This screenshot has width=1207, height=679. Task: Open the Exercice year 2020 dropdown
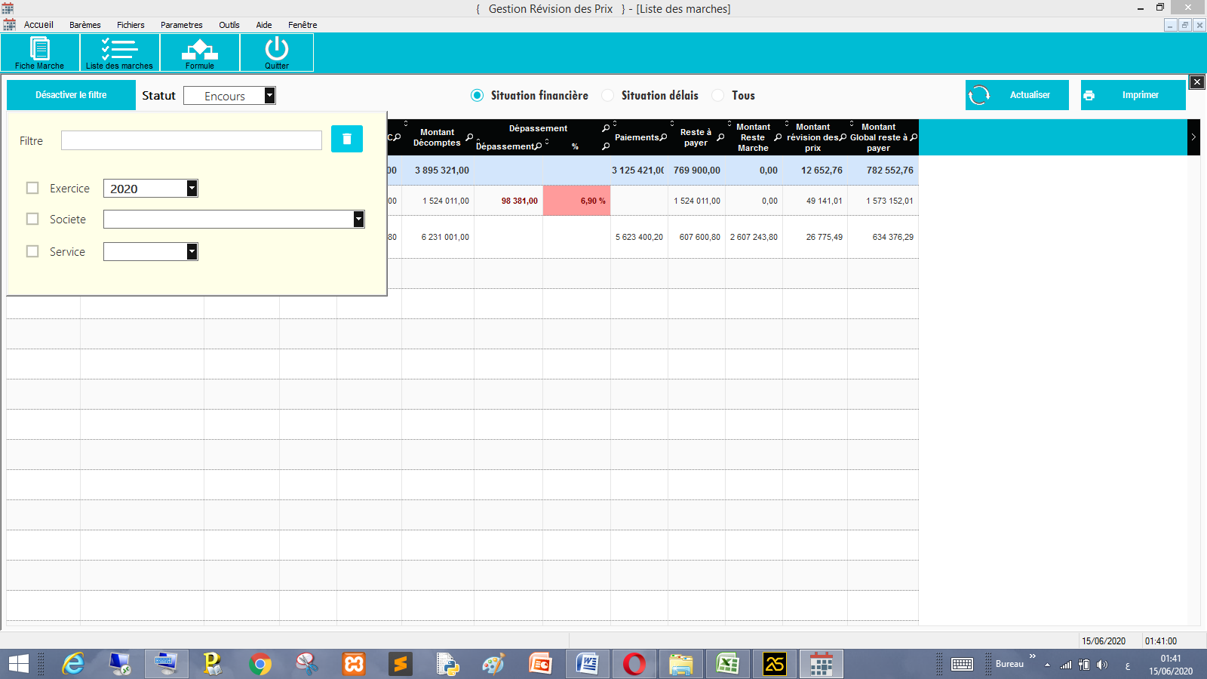point(192,189)
